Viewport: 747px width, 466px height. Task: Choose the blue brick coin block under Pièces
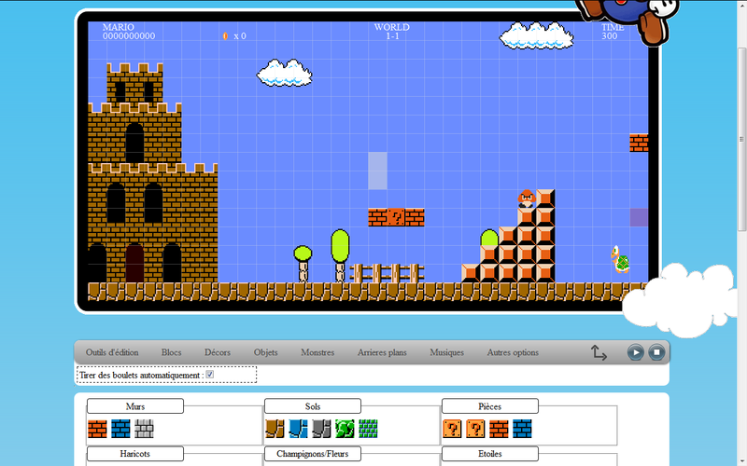click(x=522, y=429)
